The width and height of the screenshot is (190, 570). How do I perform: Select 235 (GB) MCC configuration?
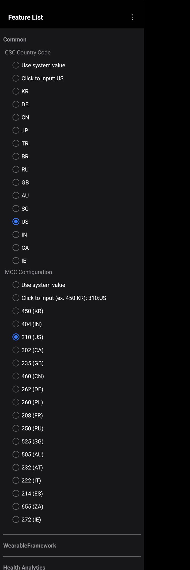click(16, 363)
